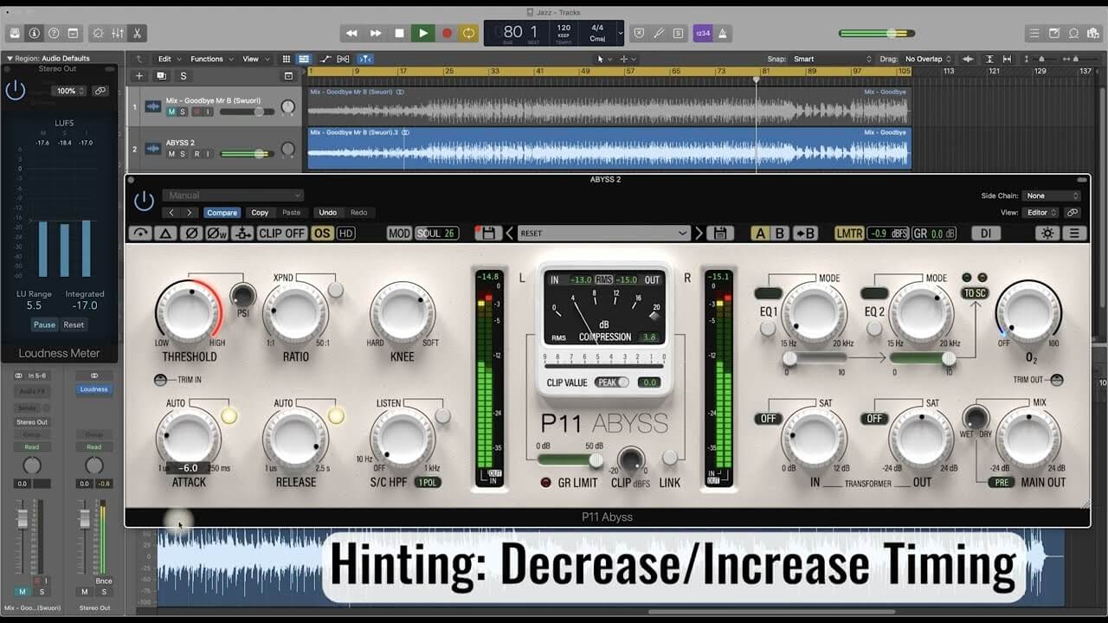This screenshot has width=1108, height=623.
Task: Open the View menu in Tracks area
Action: [254, 59]
